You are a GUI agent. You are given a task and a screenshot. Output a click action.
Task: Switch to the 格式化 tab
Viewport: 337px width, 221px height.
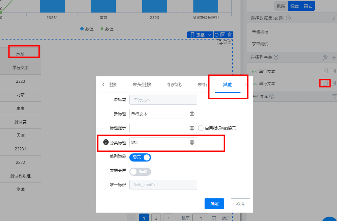(x=174, y=84)
